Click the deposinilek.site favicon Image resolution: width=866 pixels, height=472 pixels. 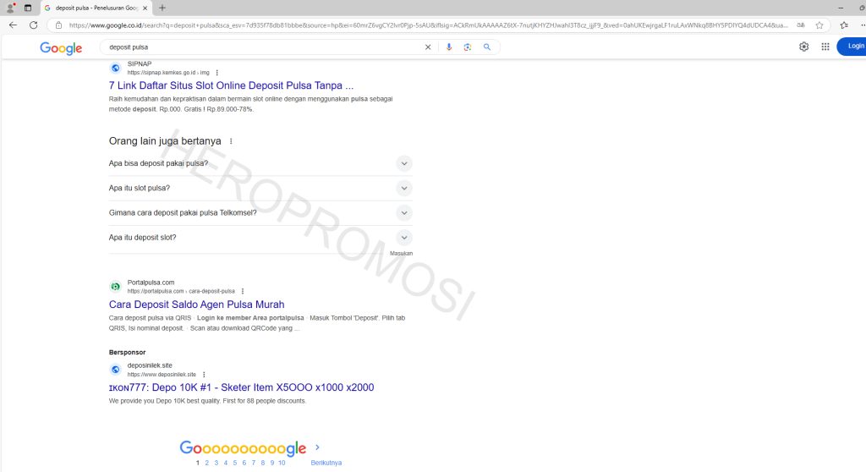coord(115,369)
